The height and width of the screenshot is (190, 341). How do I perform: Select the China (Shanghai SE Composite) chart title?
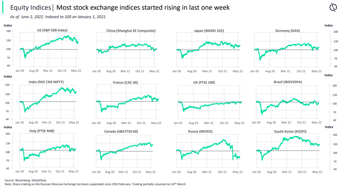131,31
